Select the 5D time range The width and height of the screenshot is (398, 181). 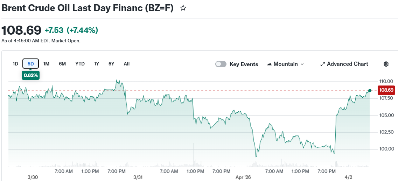coord(31,64)
